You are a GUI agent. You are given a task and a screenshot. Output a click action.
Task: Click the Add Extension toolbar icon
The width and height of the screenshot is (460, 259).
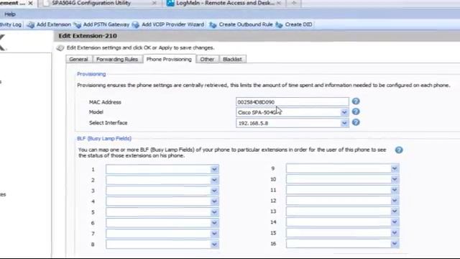coord(30,25)
